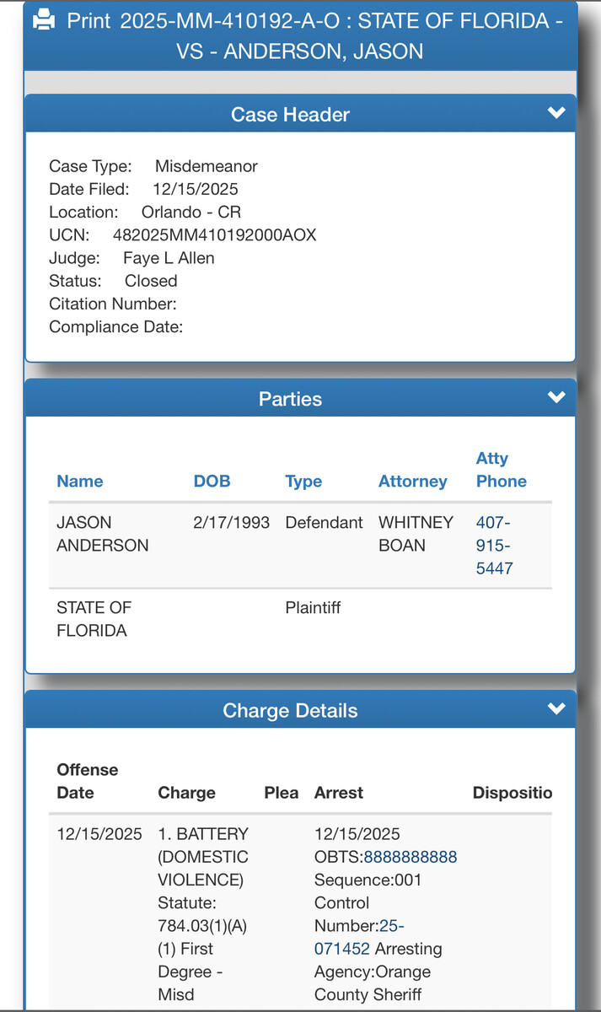601x1012 pixels.
Task: Sort parties by DOB column header
Action: coord(212,482)
